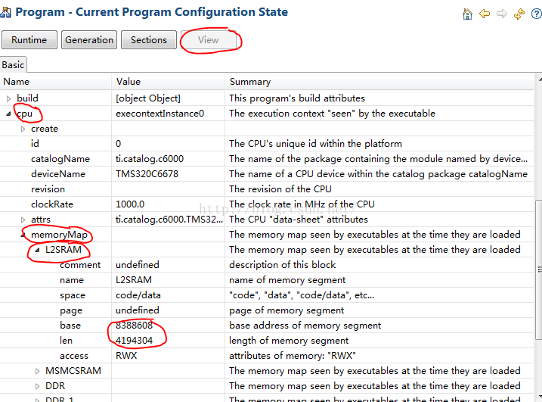Select the MSMCSRAM row label
This screenshot has width=542, height=402.
click(73, 371)
